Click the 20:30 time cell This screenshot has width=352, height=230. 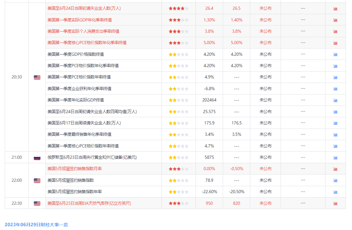click(x=17, y=77)
